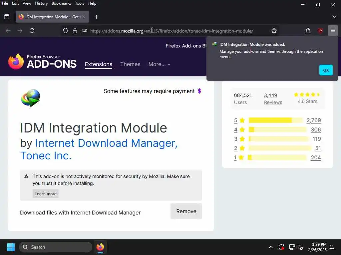Open the File menu
The height and width of the screenshot is (255, 341).
point(5,3)
